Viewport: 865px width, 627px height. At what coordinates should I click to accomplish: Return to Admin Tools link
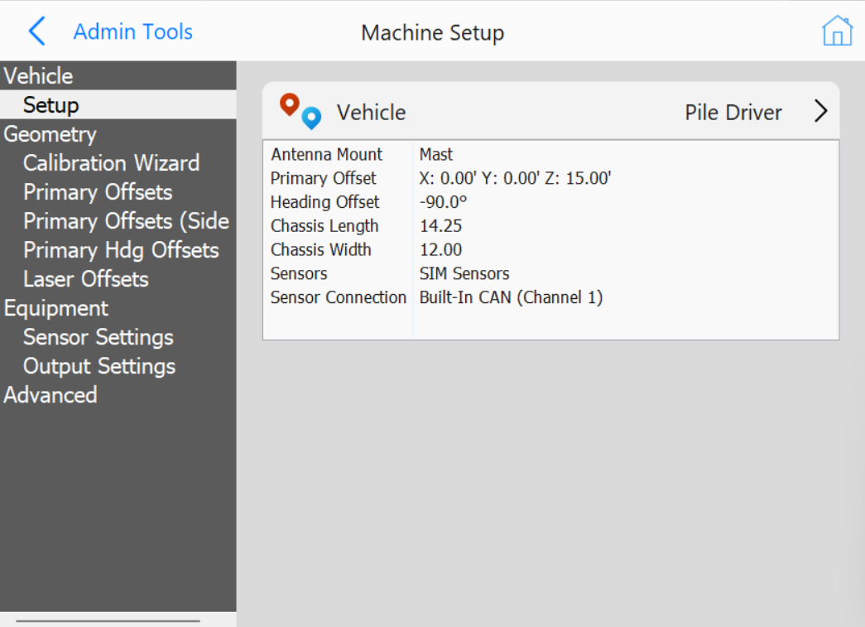click(x=133, y=32)
